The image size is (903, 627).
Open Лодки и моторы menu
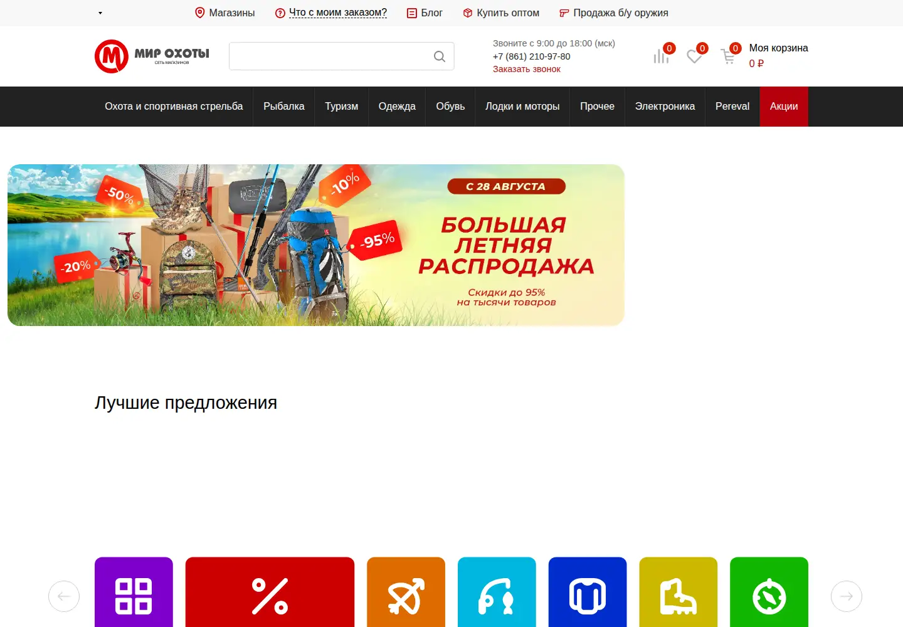[522, 107]
